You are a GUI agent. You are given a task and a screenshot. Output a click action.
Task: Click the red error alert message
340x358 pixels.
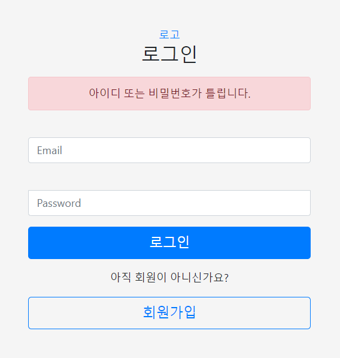click(x=169, y=94)
